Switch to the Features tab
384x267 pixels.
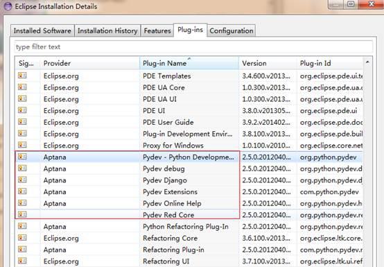pyautogui.click(x=157, y=31)
